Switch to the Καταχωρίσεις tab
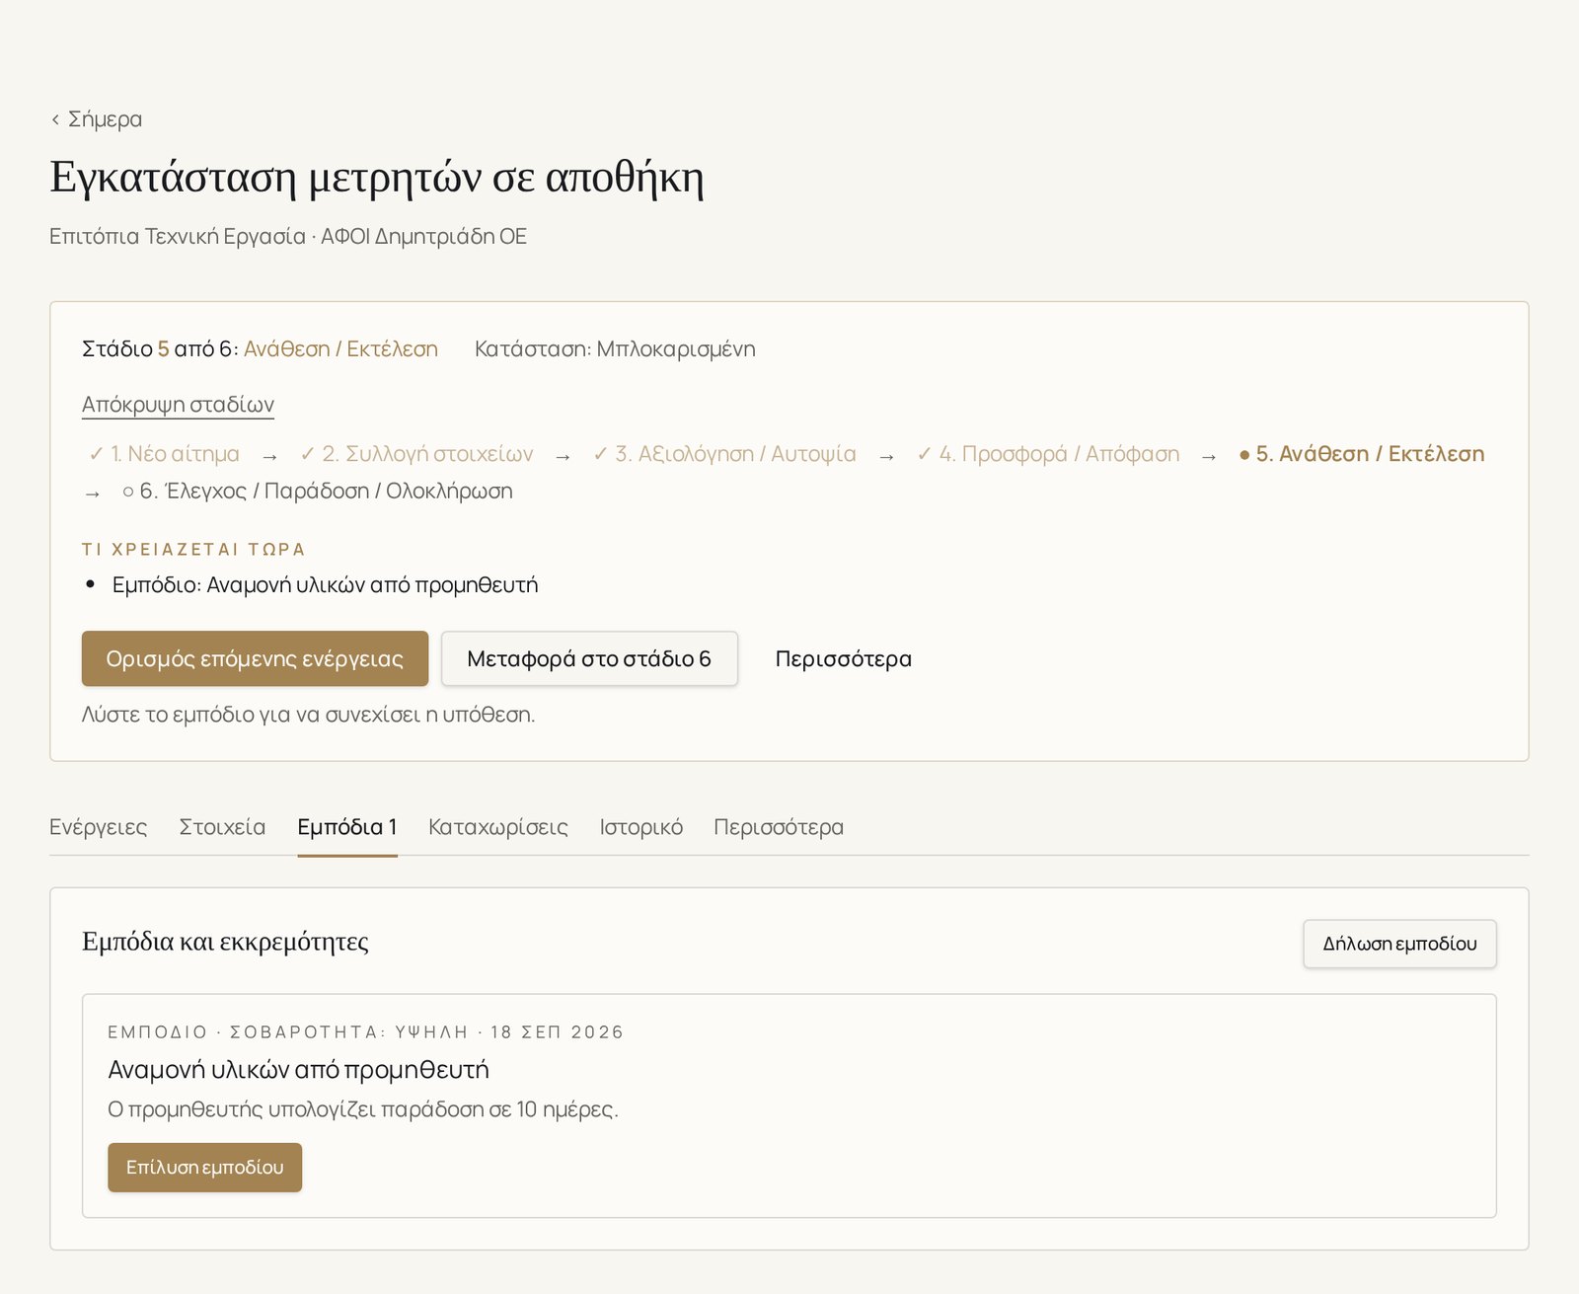 (x=498, y=827)
